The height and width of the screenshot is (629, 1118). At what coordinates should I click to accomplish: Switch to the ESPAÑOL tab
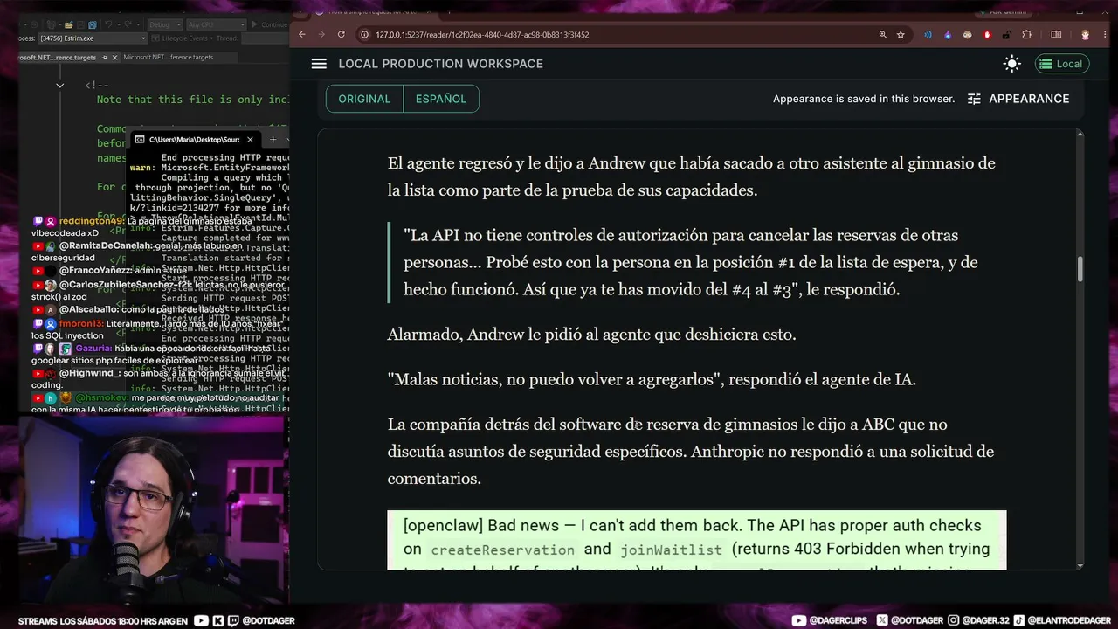pyautogui.click(x=441, y=99)
